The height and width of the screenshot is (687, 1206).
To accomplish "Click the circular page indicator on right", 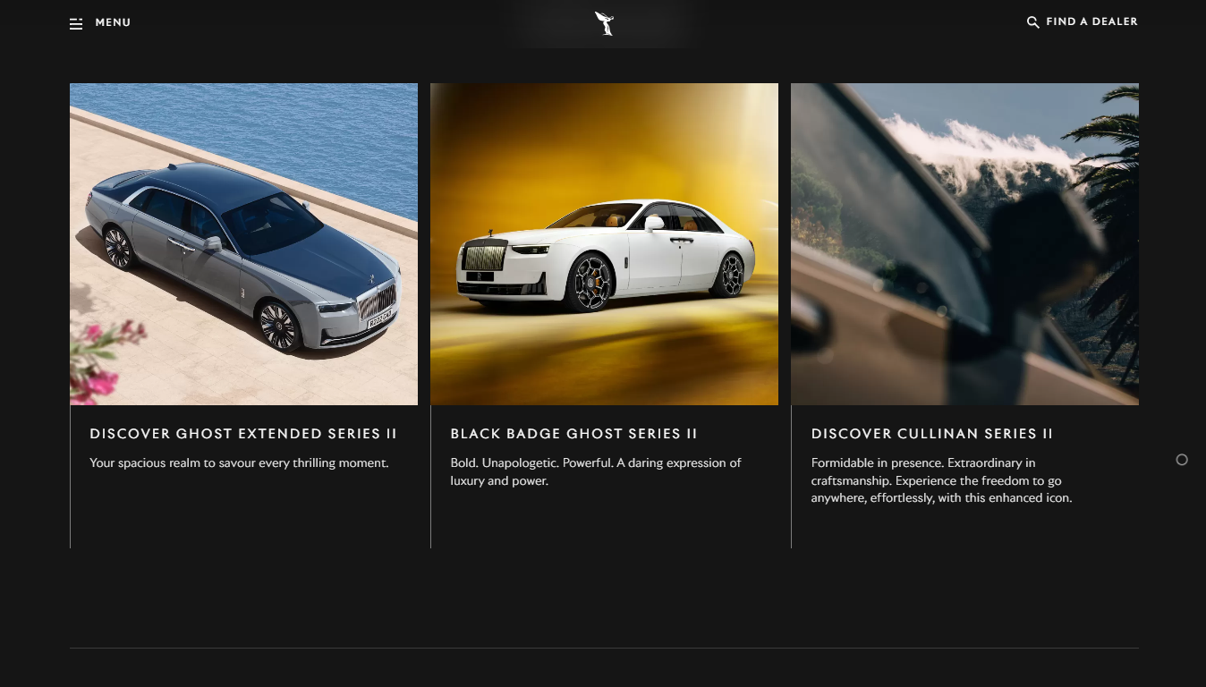I will click(1182, 460).
